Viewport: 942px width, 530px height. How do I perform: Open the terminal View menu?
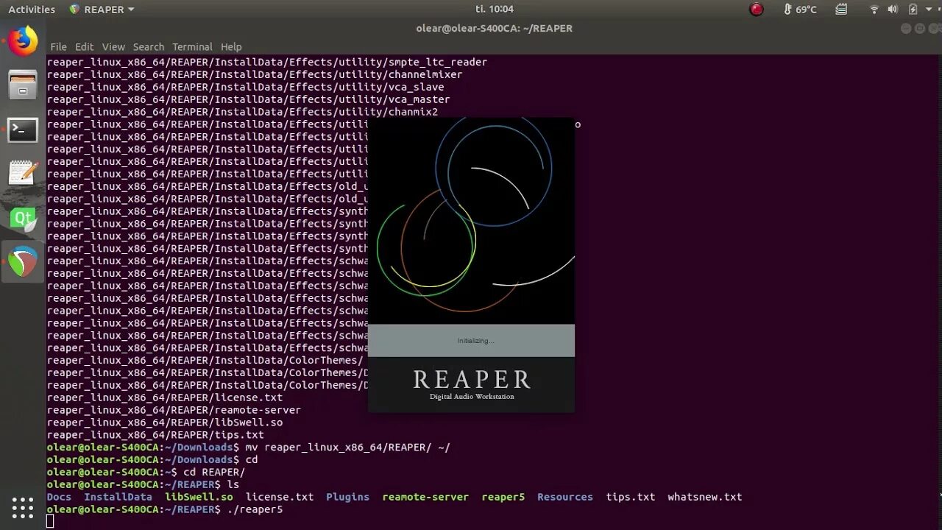113,46
